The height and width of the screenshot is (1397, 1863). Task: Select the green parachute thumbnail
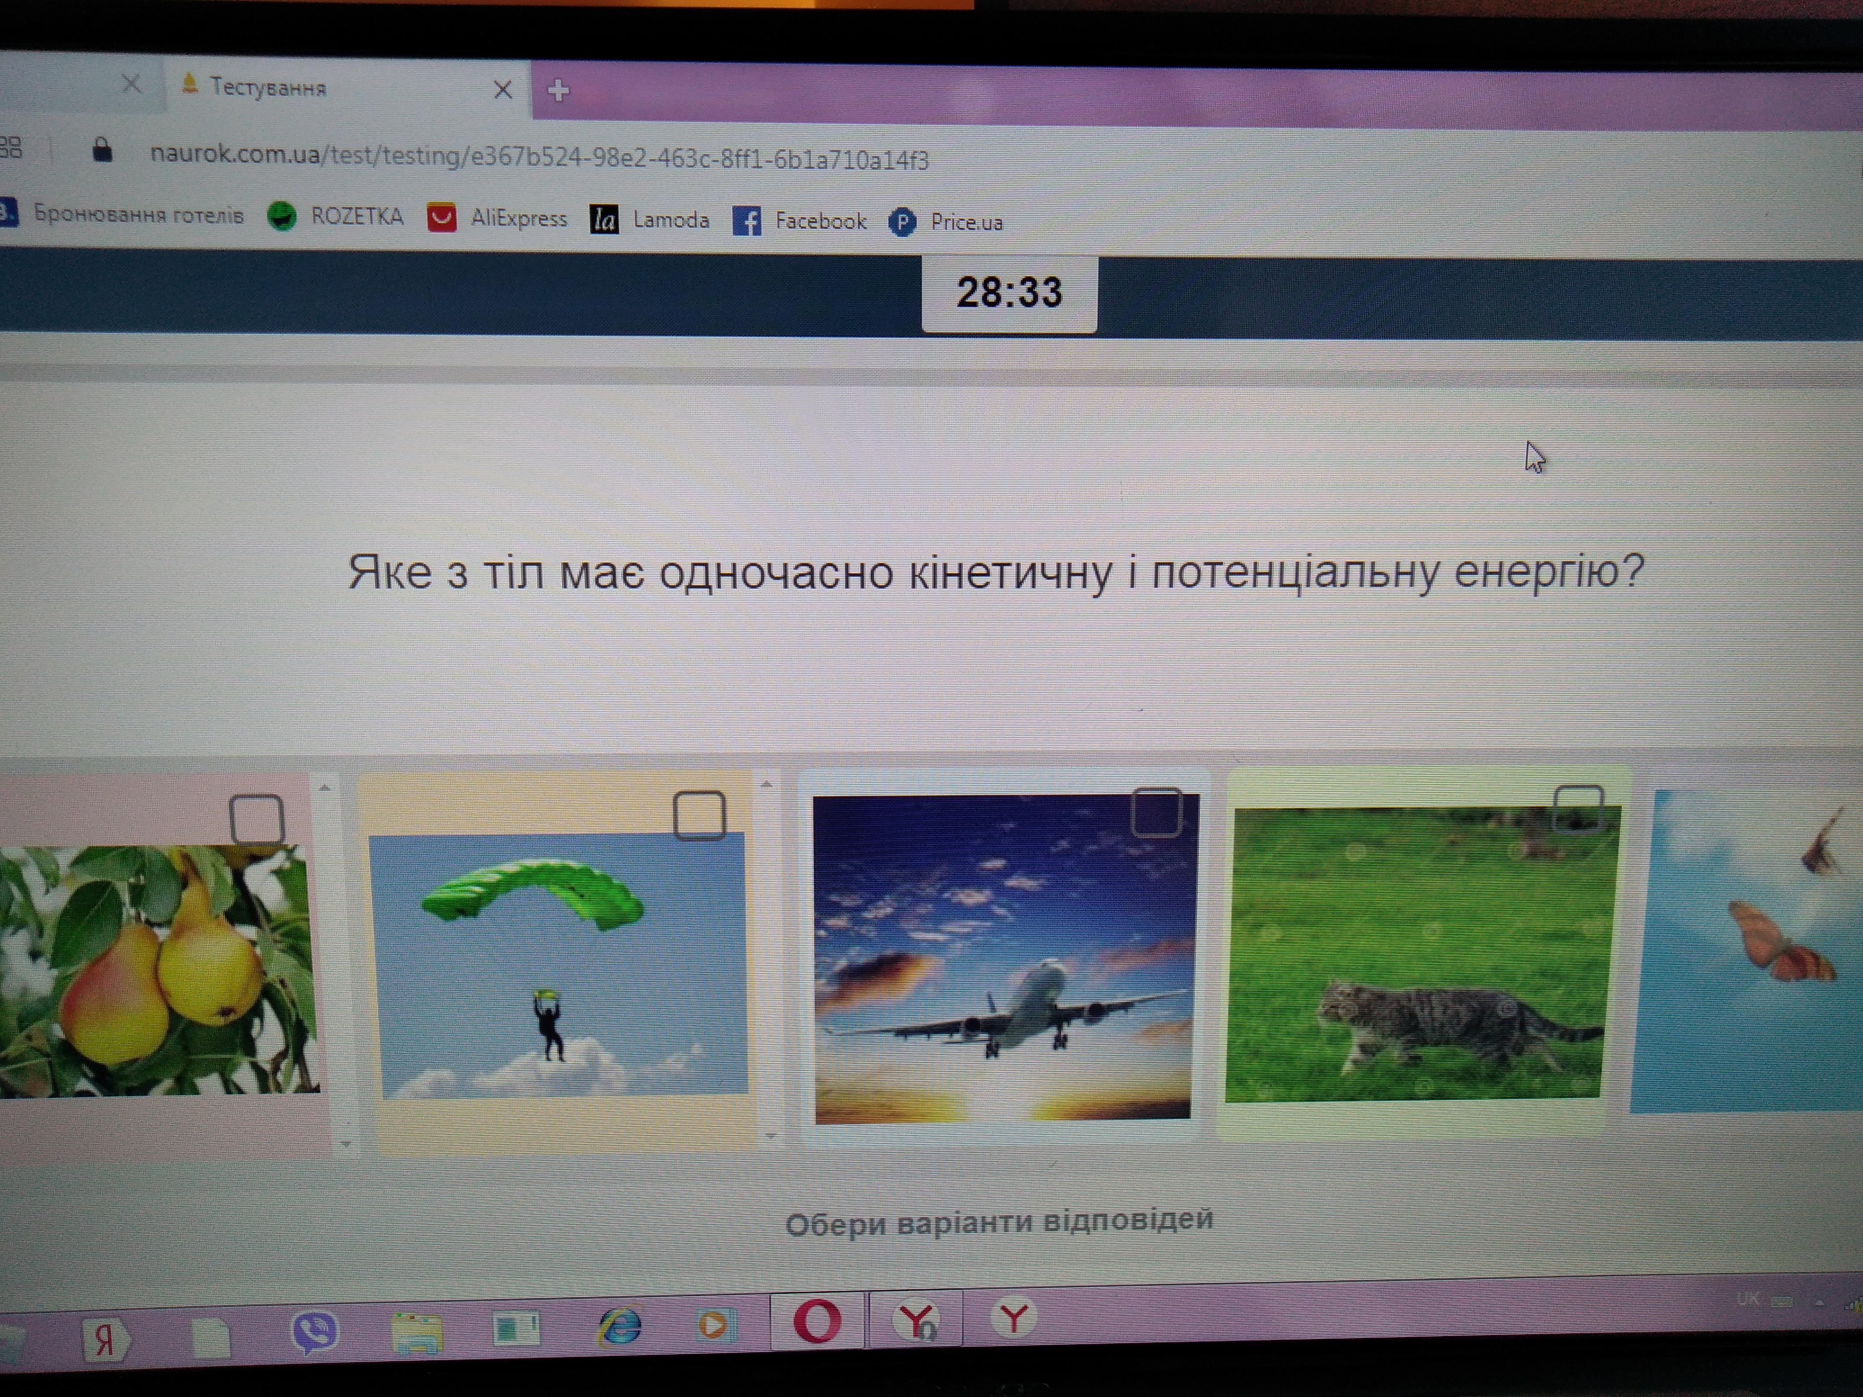pyautogui.click(x=559, y=966)
